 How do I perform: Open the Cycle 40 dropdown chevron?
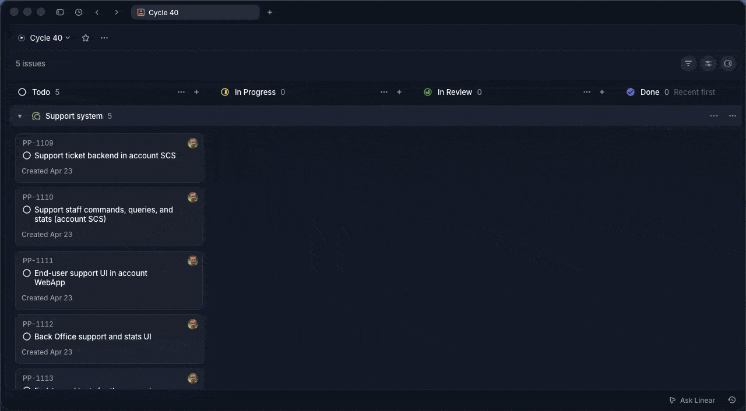pyautogui.click(x=68, y=38)
